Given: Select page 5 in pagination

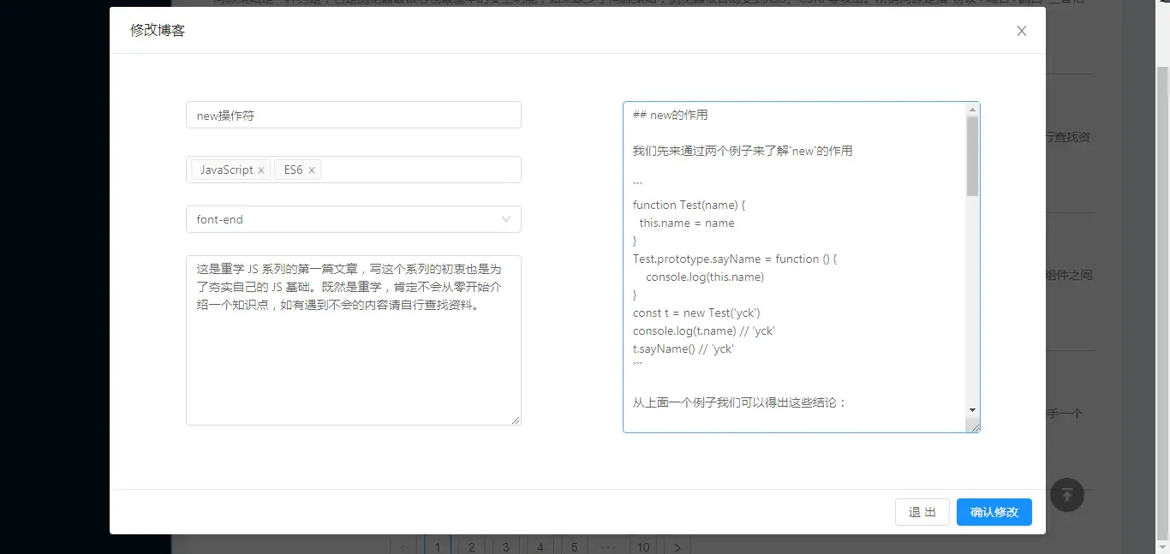Looking at the screenshot, I should point(574,546).
